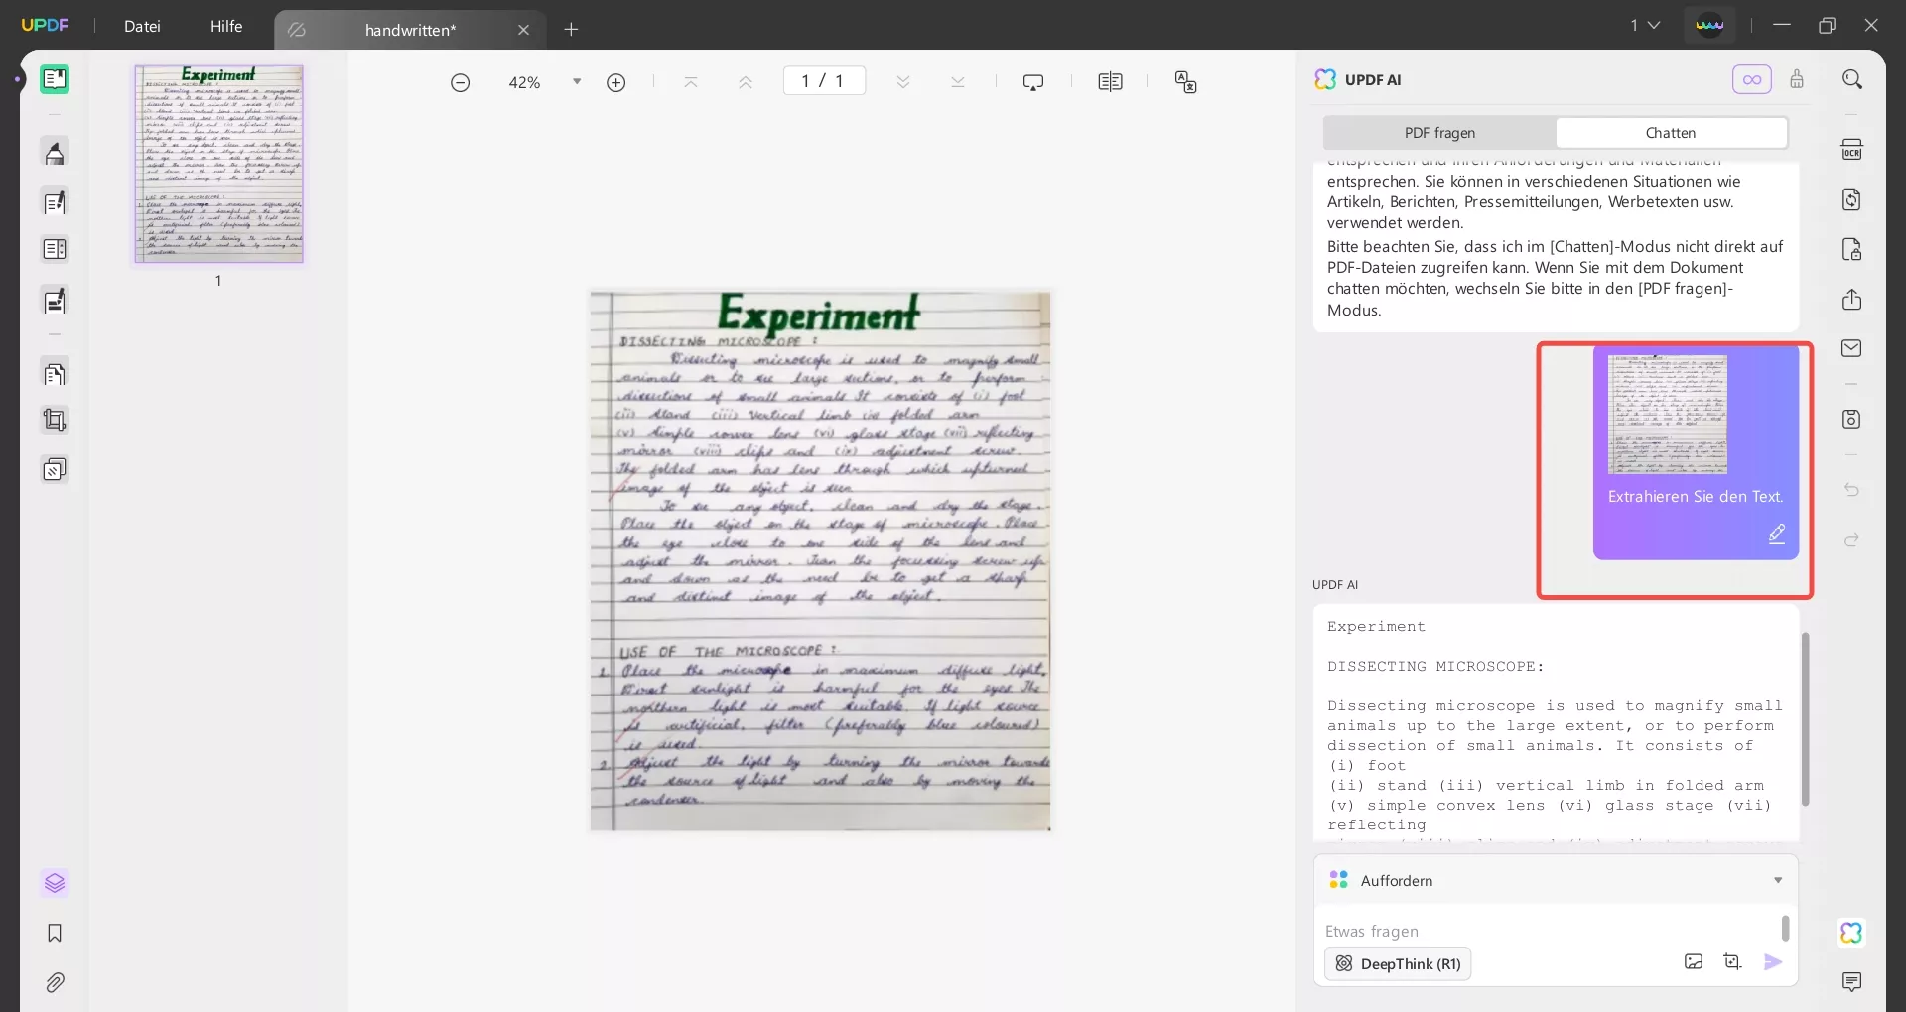Open the translation tool in toolbar
The height and width of the screenshot is (1012, 1906).
(1185, 82)
